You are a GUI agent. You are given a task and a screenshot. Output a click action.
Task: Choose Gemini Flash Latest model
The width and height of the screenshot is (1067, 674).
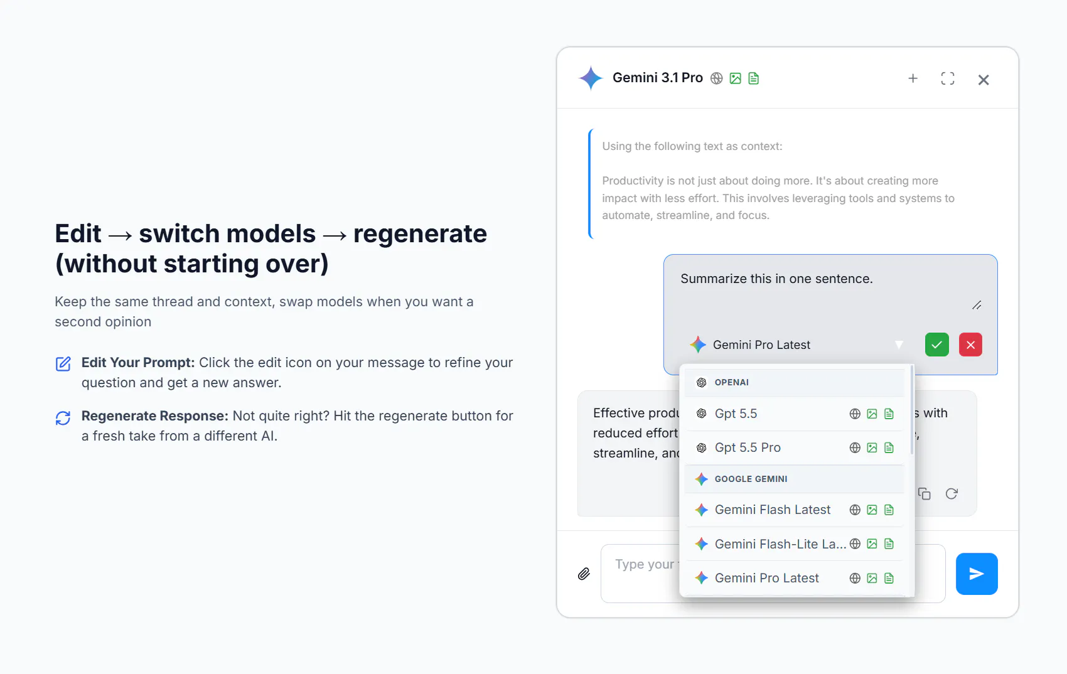pos(794,510)
